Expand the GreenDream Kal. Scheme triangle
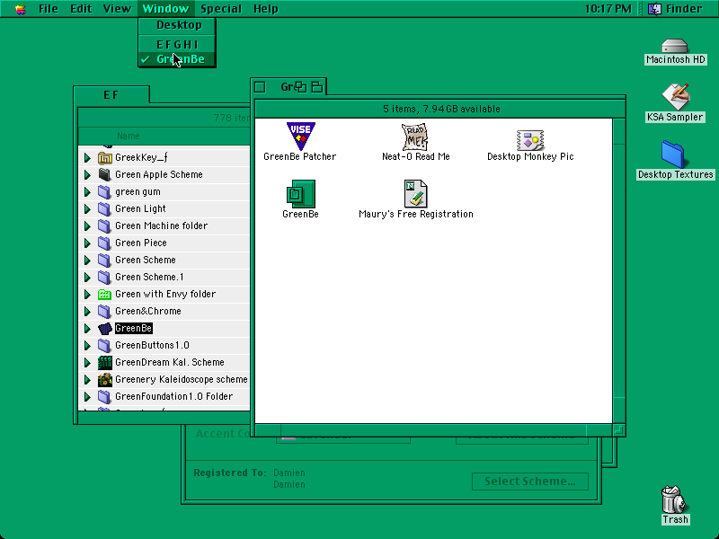The height and width of the screenshot is (539, 719). point(87,363)
